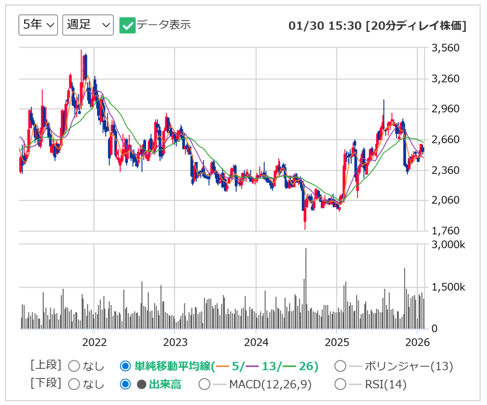The height and width of the screenshot is (405, 487).
Task: Select なし radio in the 上段 row
Action: (75, 366)
